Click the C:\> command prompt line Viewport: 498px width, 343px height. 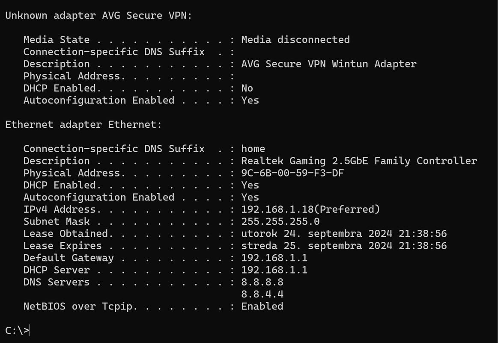tap(18, 330)
